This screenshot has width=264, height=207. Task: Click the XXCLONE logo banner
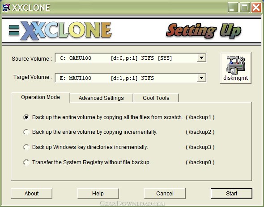(60, 31)
